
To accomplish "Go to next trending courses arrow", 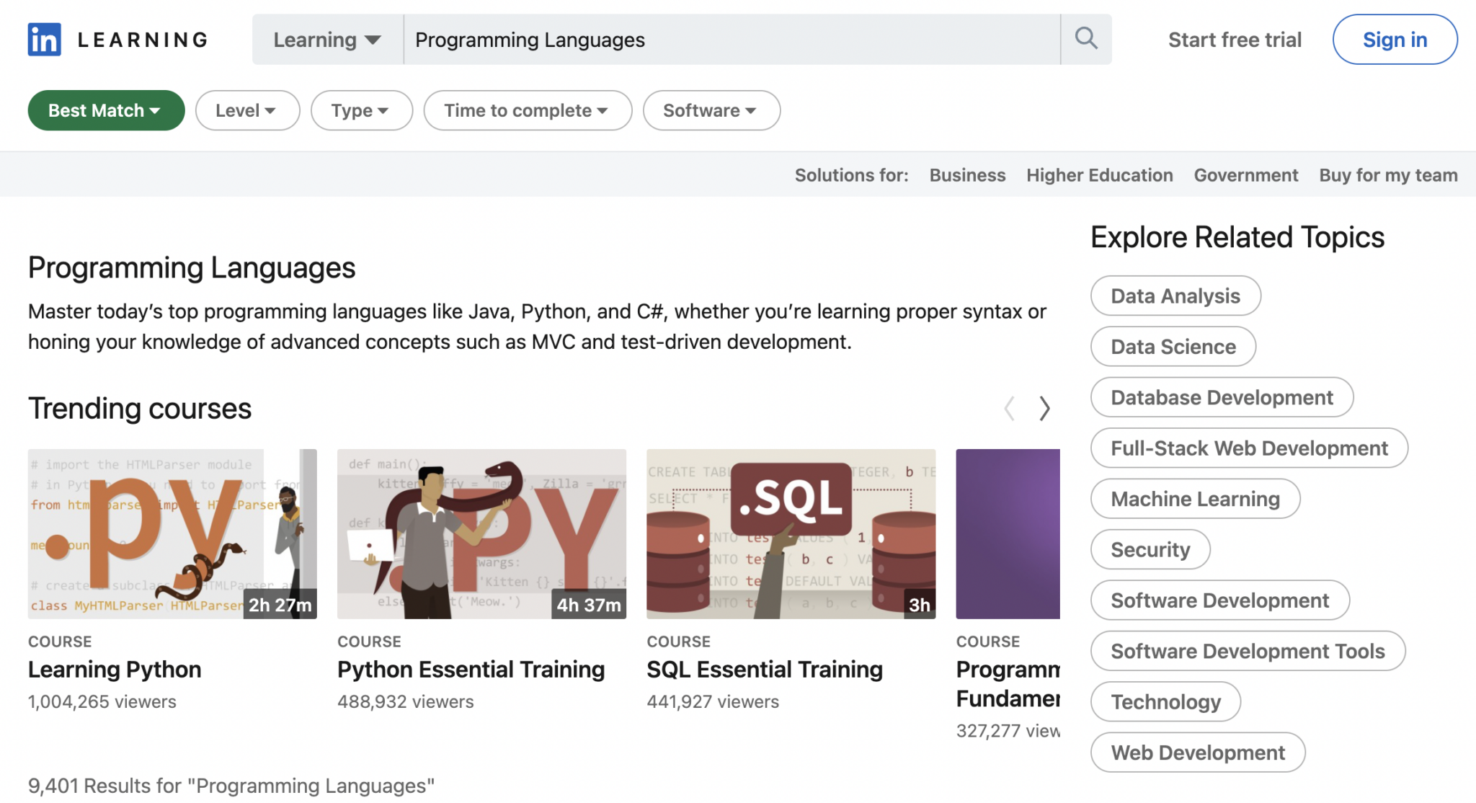I will (1044, 409).
